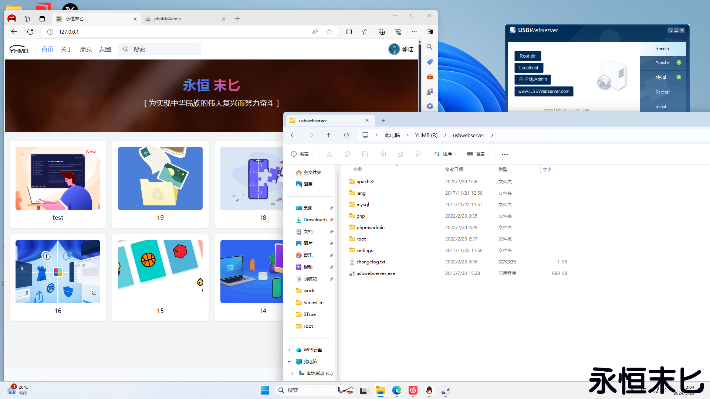Open Edge split screen icon

[x=348, y=32]
